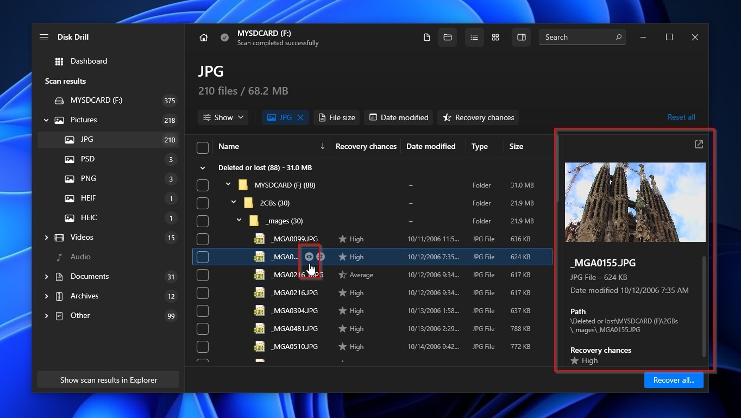741x418 pixels.
Task: Select MYSDCARD (F:) in scan results
Action: pyautogui.click(x=108, y=101)
